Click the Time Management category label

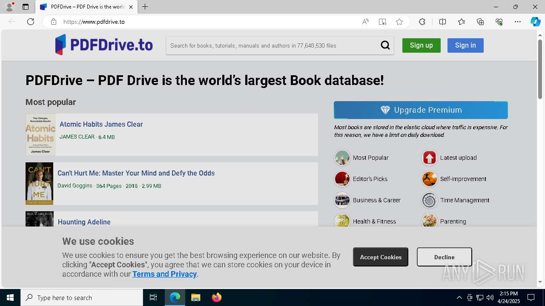465,200
